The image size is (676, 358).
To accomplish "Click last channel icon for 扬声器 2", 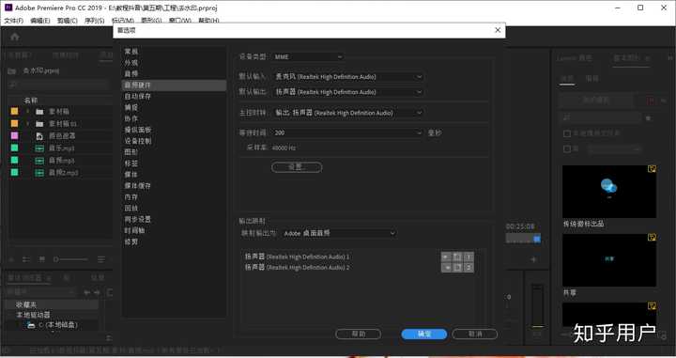I will (469, 268).
